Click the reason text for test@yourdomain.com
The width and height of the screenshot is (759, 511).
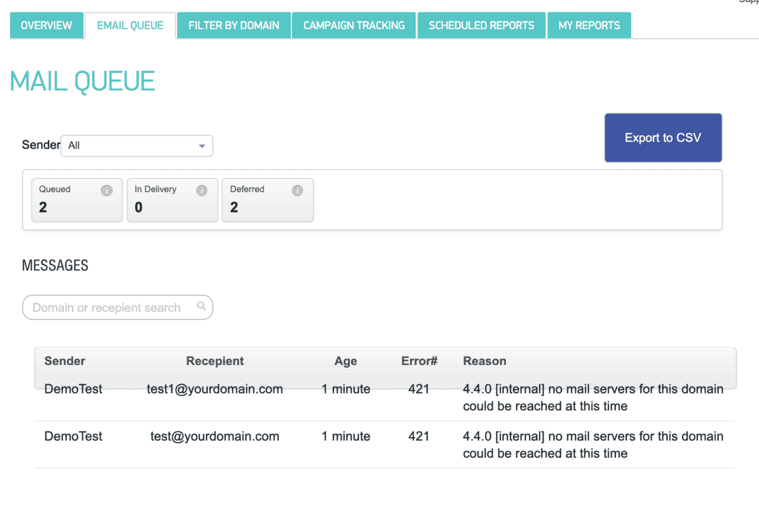point(593,445)
